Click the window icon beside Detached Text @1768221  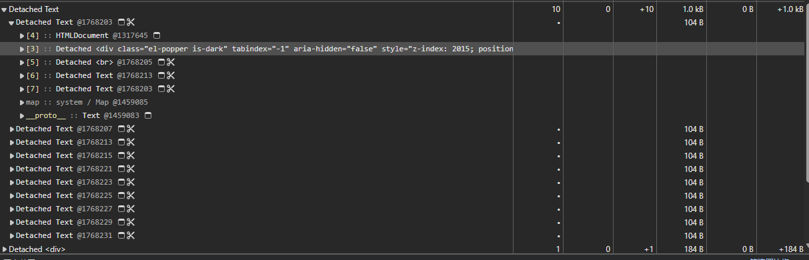click(121, 169)
